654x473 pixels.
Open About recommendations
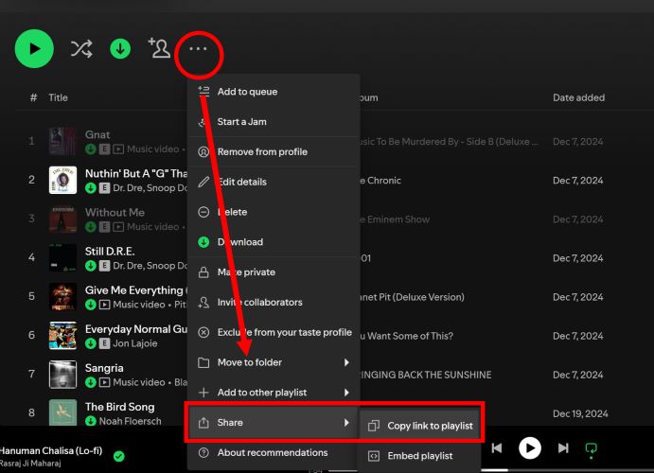[x=274, y=452]
